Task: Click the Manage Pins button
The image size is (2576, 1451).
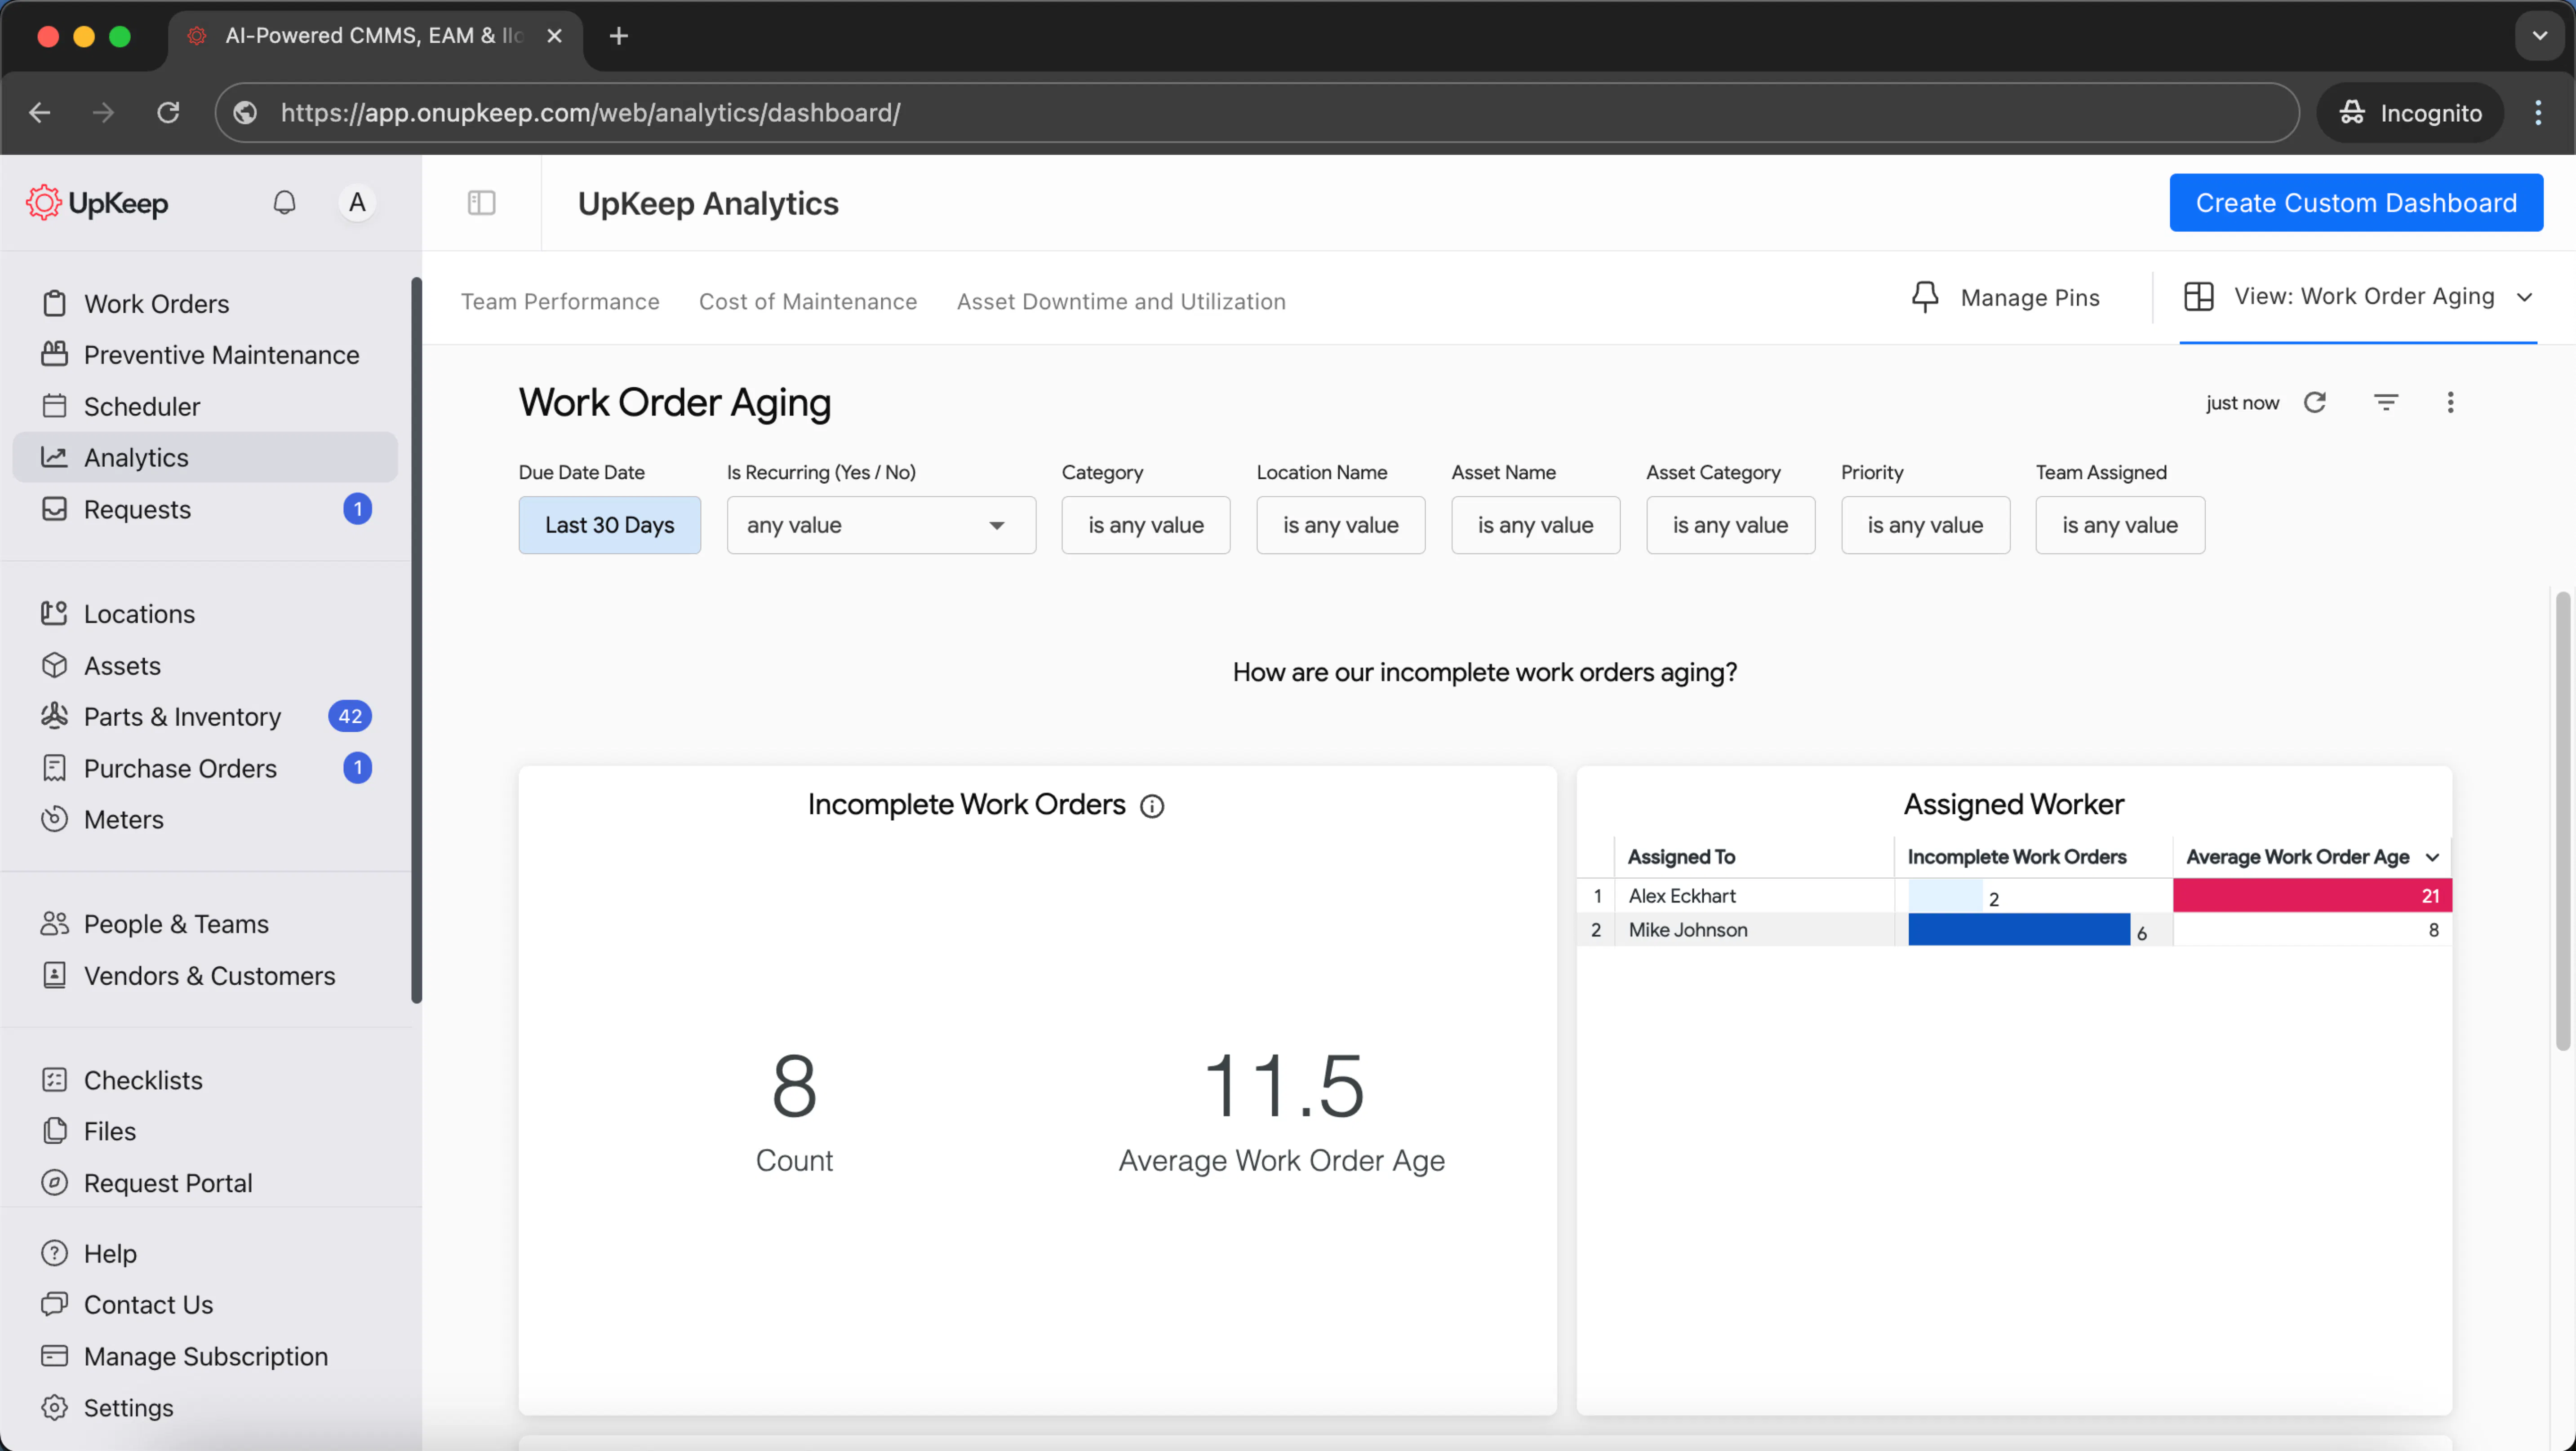Action: coord(2005,298)
